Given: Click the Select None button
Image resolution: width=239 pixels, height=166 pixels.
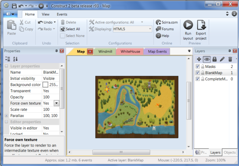Looking at the screenshot, I should 72,36.
